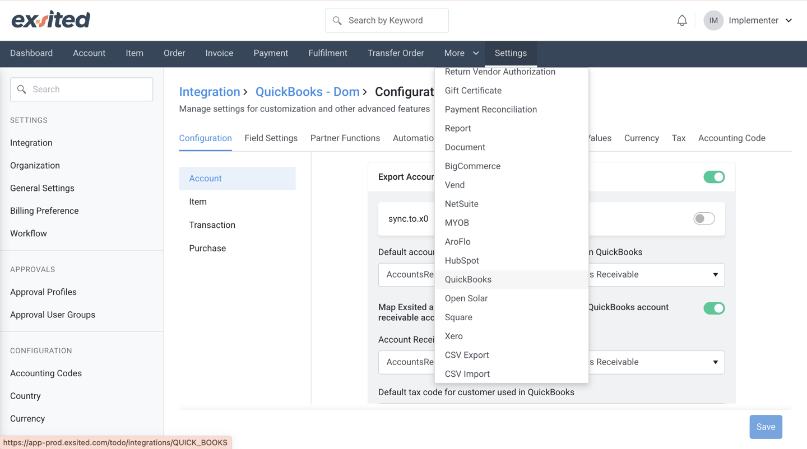807x449 pixels.
Task: Open the Settings navigation item
Action: click(x=511, y=53)
